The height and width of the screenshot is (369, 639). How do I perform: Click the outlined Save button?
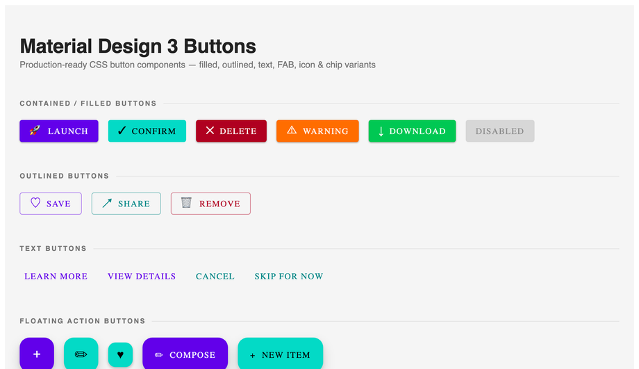(51, 204)
